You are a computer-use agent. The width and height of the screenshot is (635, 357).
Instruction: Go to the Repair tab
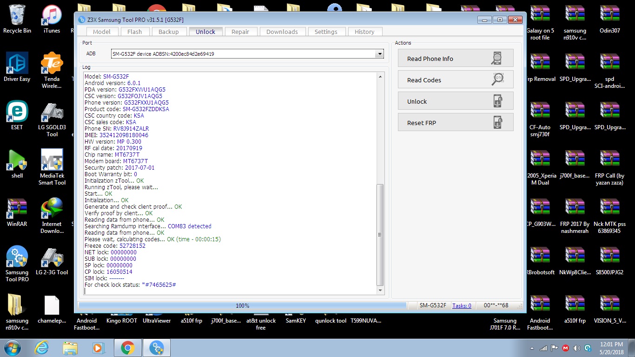click(240, 32)
